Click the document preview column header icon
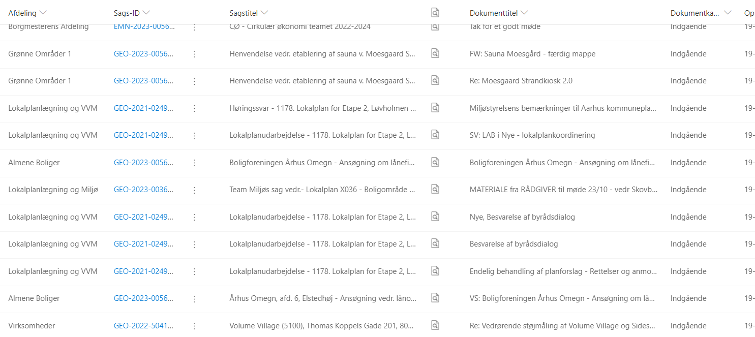The image size is (755, 337). click(435, 13)
